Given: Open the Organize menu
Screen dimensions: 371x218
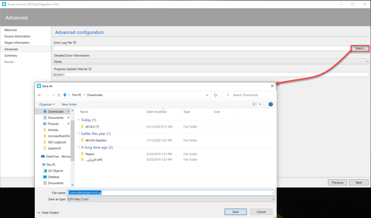Looking at the screenshot, I should pos(47,104).
